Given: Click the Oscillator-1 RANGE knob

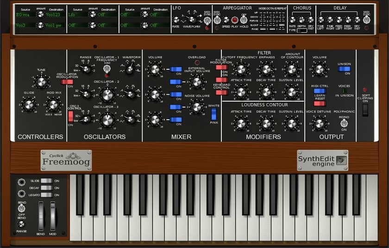Looking at the screenshot, I should tap(86, 69).
